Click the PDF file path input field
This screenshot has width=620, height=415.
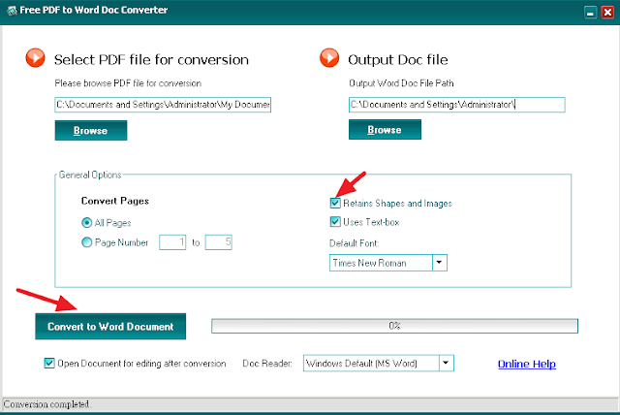point(163,105)
